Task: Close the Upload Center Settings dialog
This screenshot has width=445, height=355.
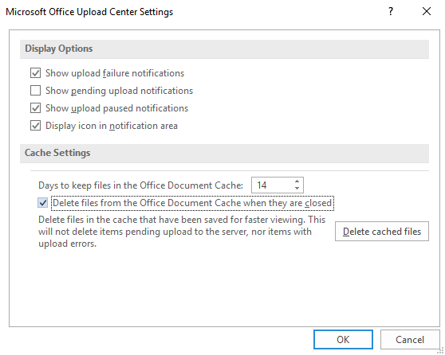Action: (x=427, y=12)
